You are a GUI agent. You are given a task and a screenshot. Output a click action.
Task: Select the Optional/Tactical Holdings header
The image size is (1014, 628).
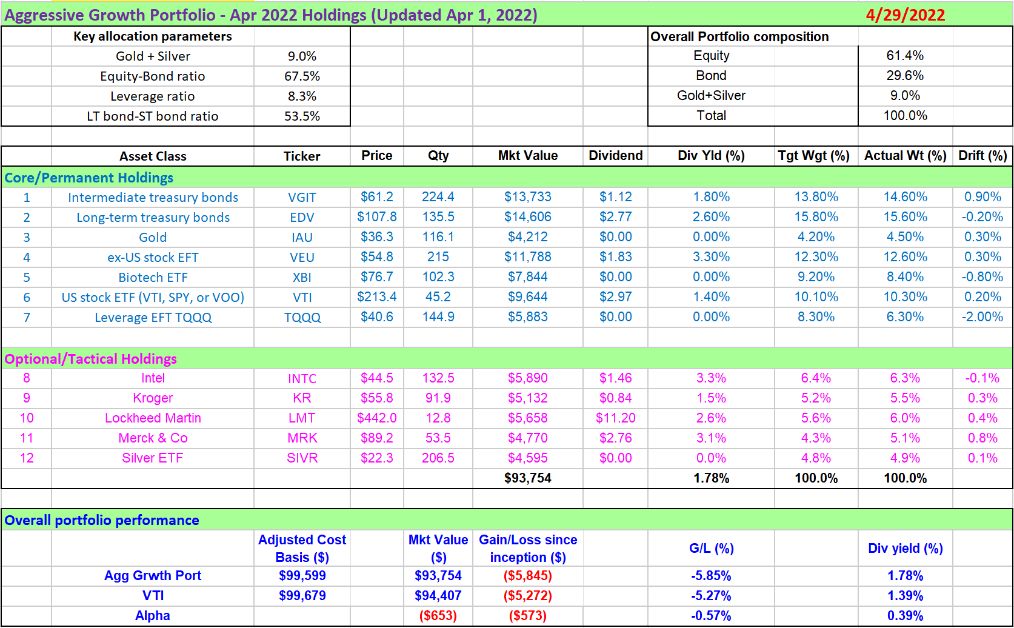(x=91, y=359)
